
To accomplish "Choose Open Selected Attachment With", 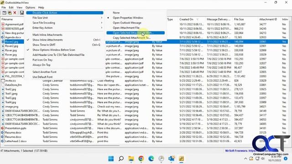I will 136,33.
